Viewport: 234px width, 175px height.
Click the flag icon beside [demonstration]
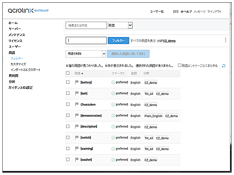pyautogui.click(x=77, y=116)
